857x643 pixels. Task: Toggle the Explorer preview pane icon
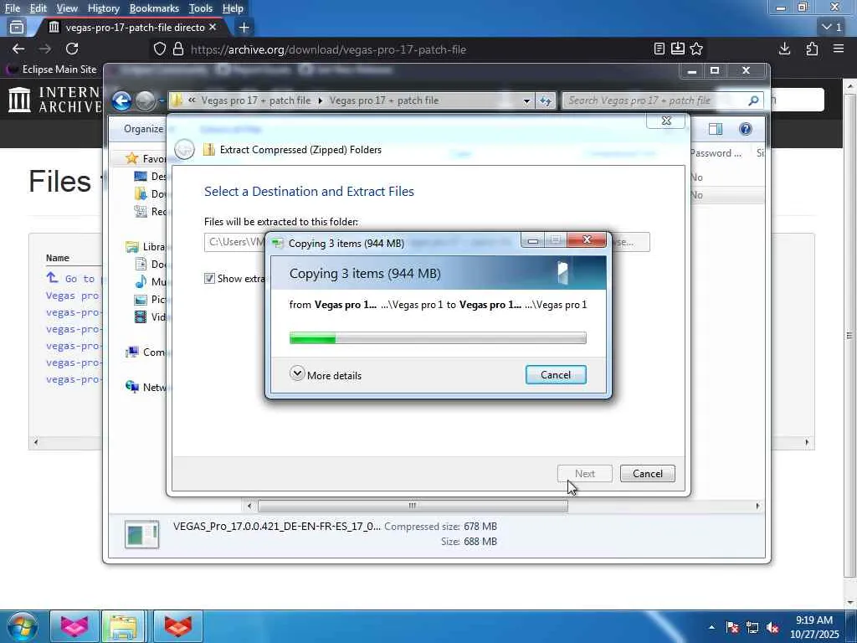coord(715,129)
